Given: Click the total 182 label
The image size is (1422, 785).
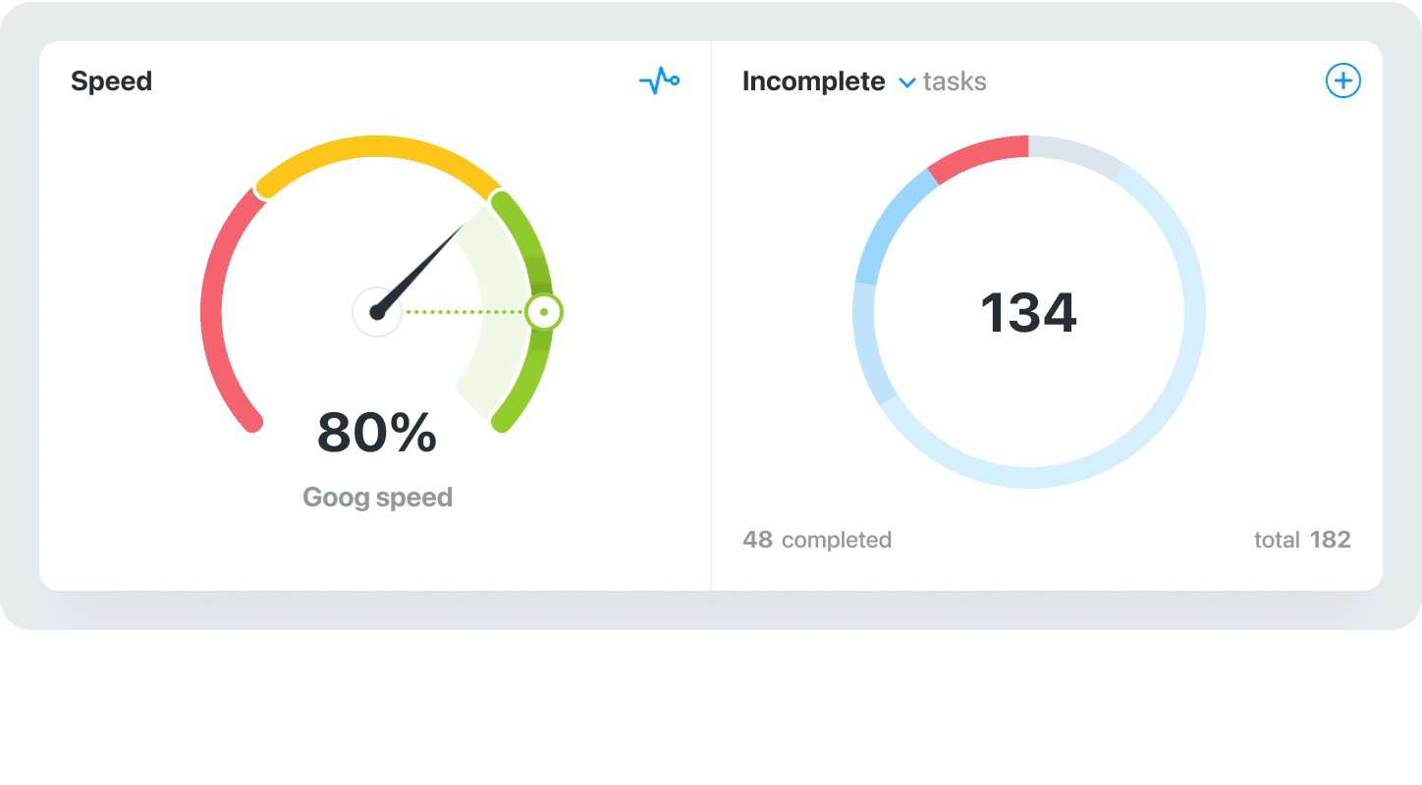Looking at the screenshot, I should pos(1300,539).
